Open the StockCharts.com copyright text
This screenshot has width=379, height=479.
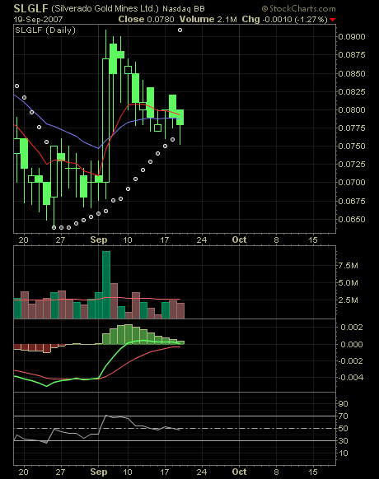pyautogui.click(x=298, y=8)
